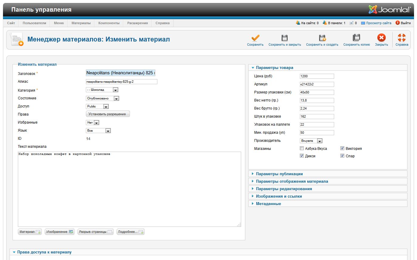Focus the Артикул field
The height and width of the screenshot is (260, 417).
coord(317,84)
